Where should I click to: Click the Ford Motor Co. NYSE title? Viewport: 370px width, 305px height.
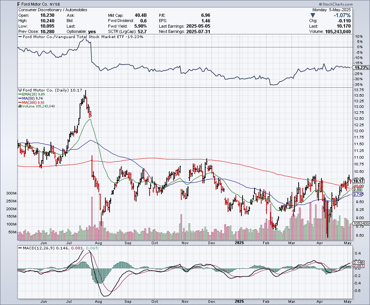[41, 4]
